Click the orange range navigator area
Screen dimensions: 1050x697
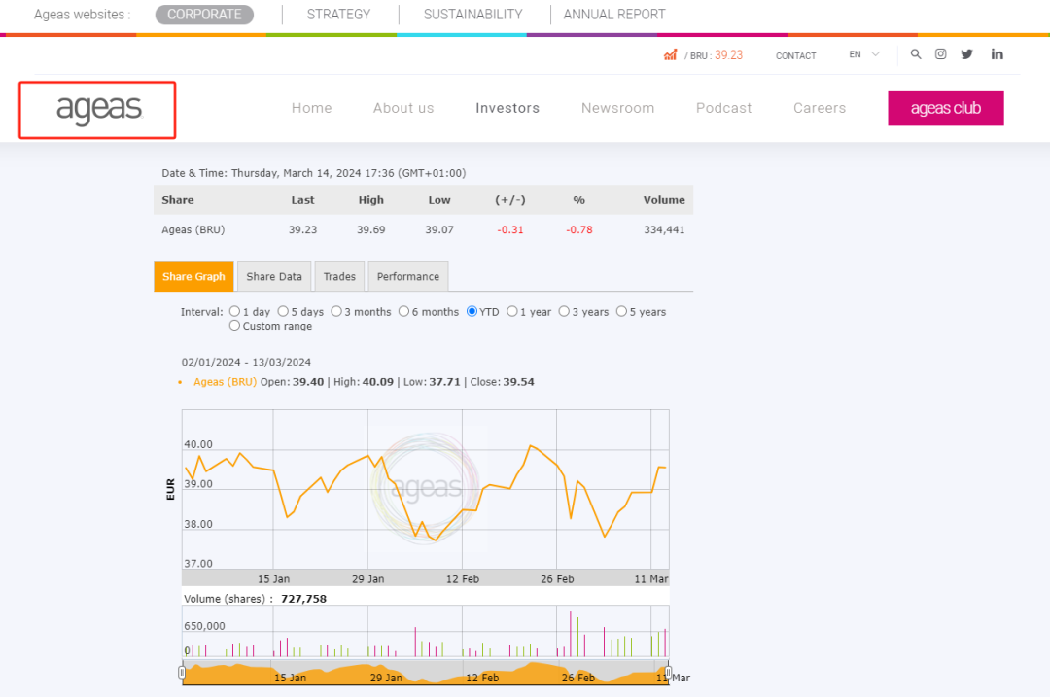coord(425,673)
